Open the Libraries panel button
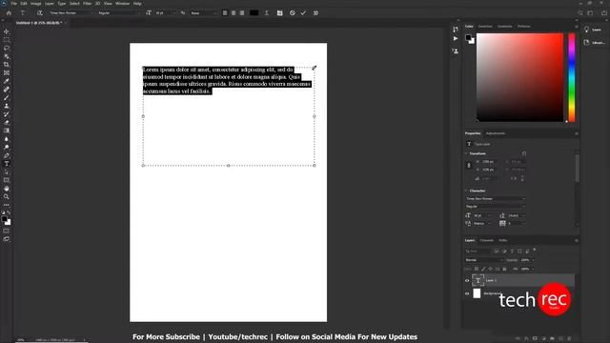The height and width of the screenshot is (343, 610). click(594, 42)
